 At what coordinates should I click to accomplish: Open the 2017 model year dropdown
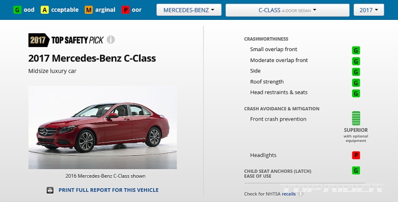pyautogui.click(x=369, y=10)
